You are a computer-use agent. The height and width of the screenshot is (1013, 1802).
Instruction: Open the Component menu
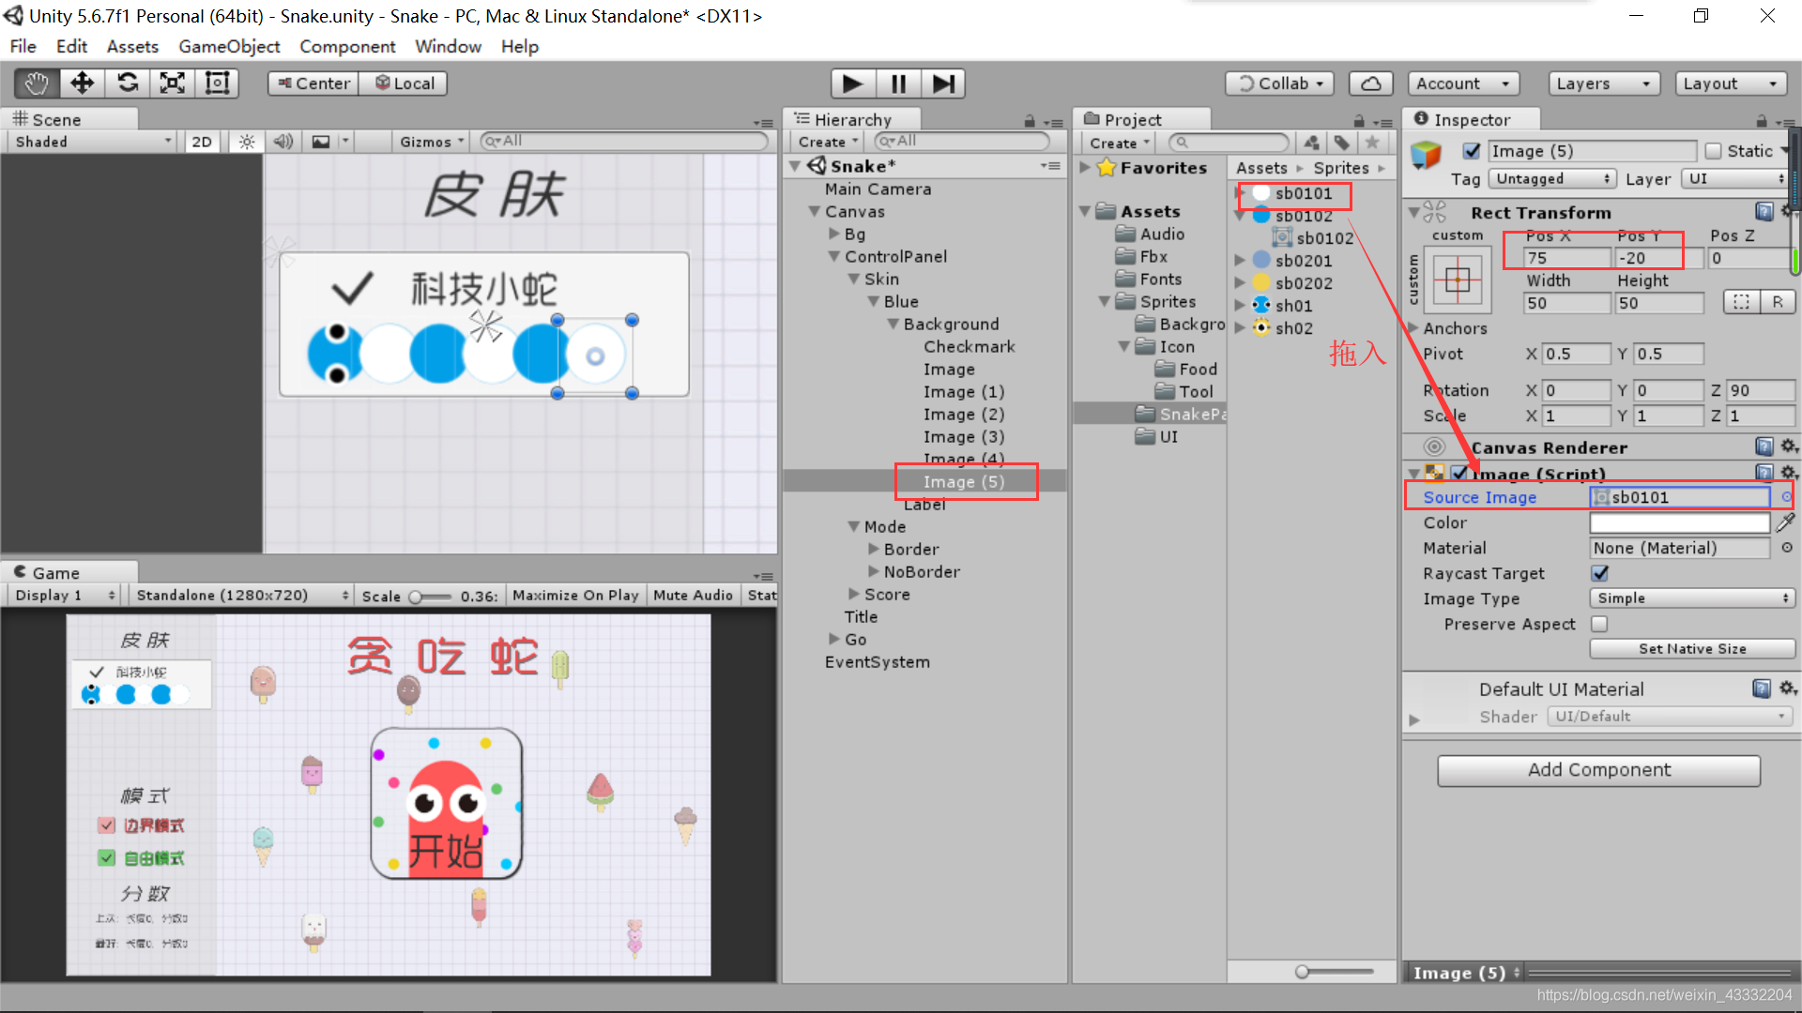click(x=347, y=46)
